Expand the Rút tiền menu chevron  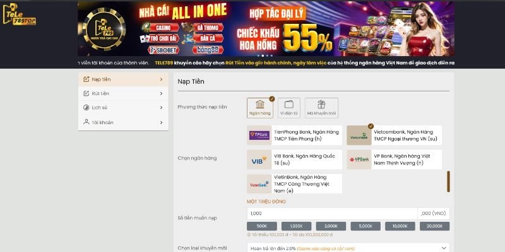coord(161,93)
